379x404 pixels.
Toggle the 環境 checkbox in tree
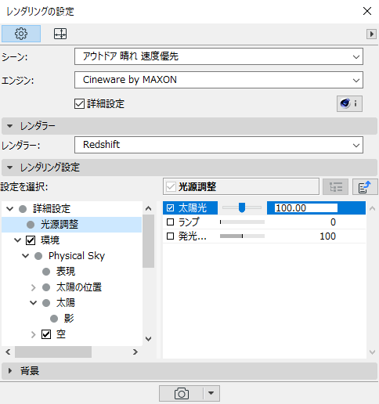(31, 240)
